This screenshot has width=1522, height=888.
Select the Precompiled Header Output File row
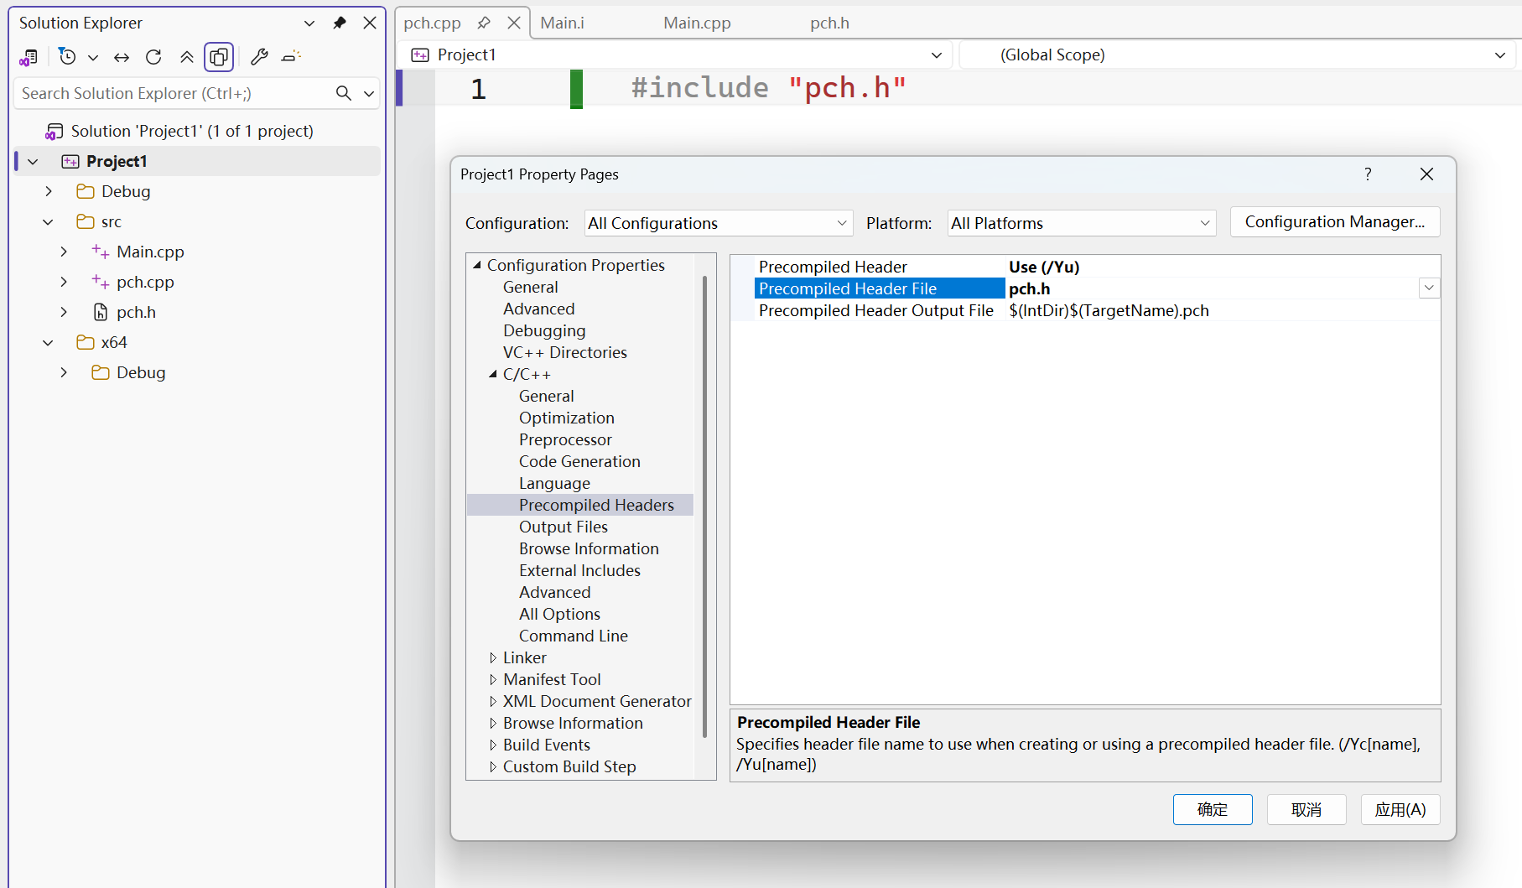[x=1097, y=311]
